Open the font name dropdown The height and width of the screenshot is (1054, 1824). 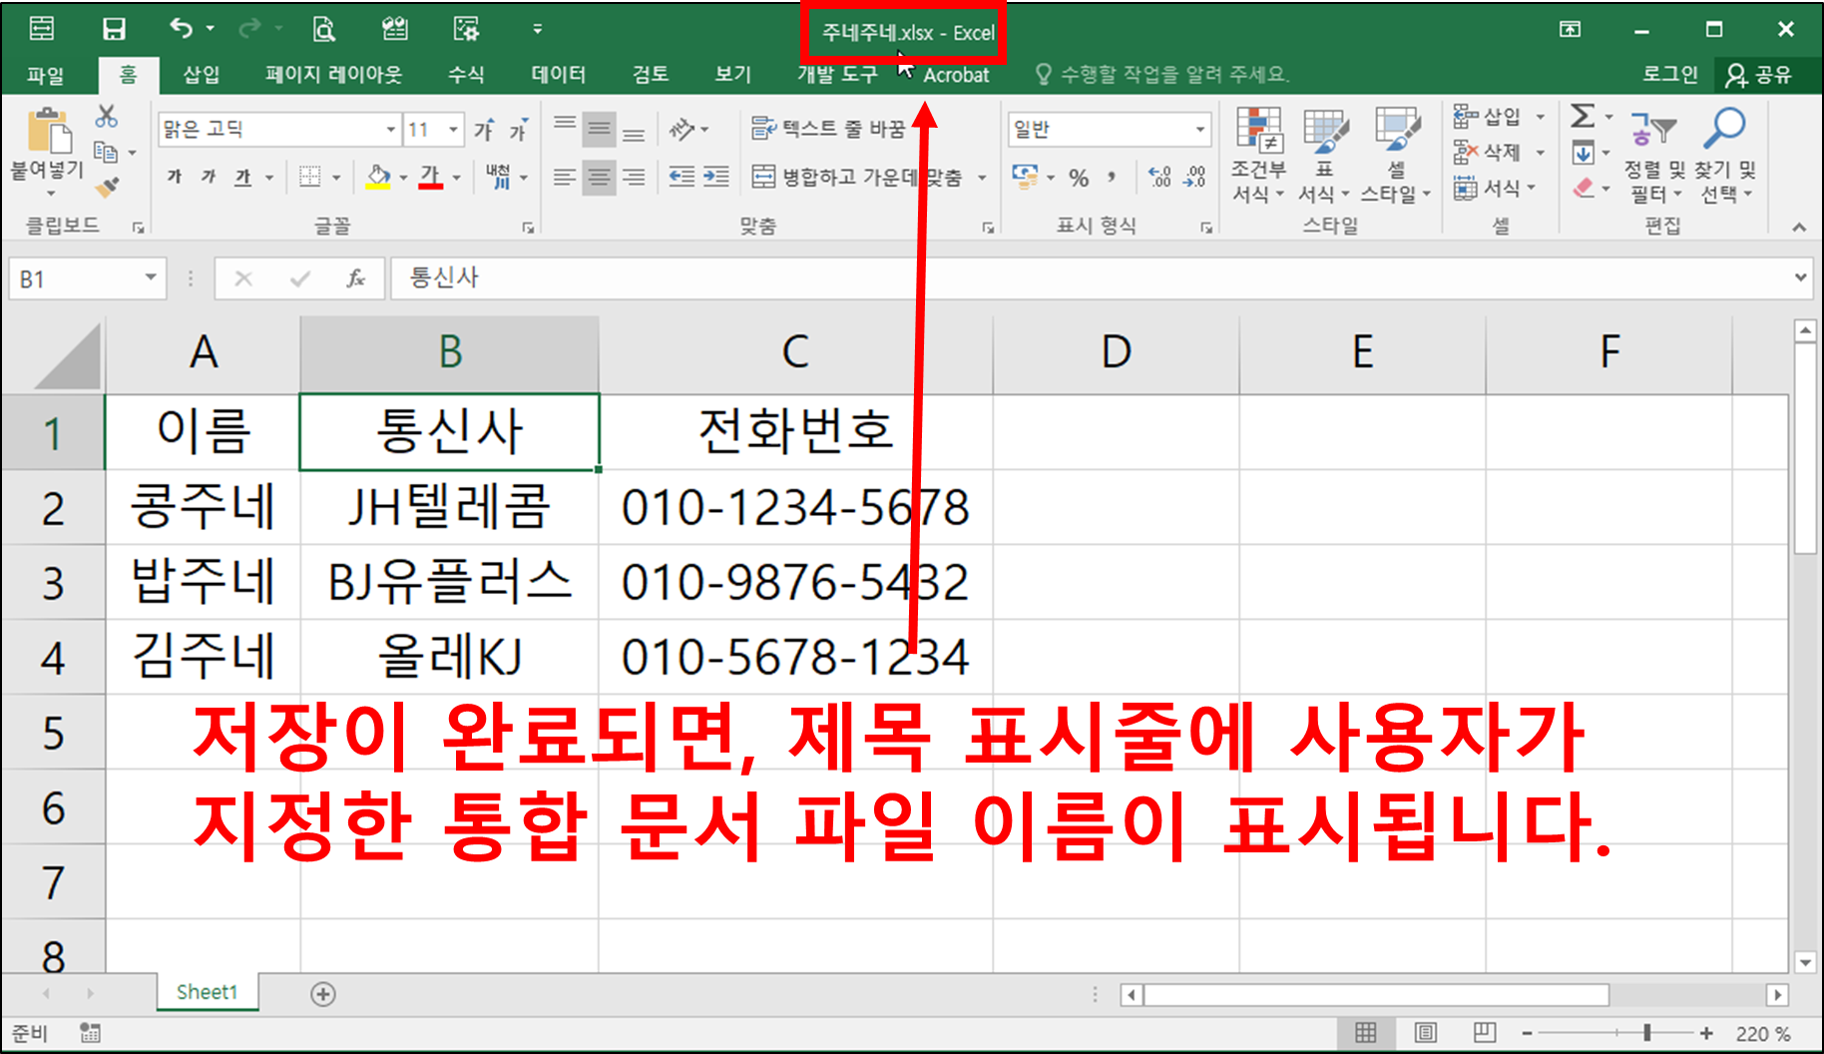click(389, 129)
